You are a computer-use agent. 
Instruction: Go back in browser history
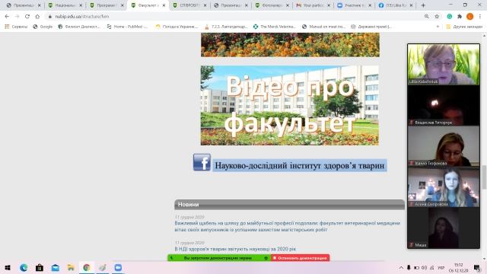click(x=7, y=17)
